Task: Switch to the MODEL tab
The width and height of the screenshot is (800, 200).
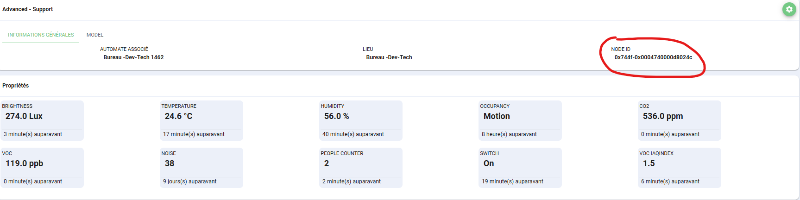Action: coord(95,35)
